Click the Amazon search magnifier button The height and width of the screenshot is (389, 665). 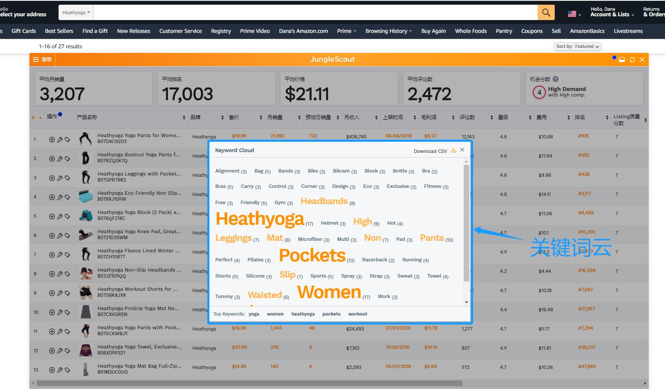click(x=546, y=12)
